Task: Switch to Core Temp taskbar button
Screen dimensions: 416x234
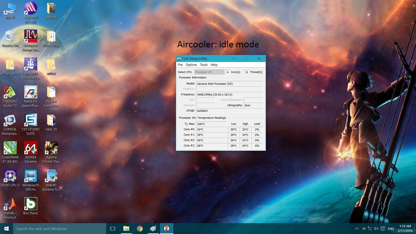Action: tap(167, 229)
